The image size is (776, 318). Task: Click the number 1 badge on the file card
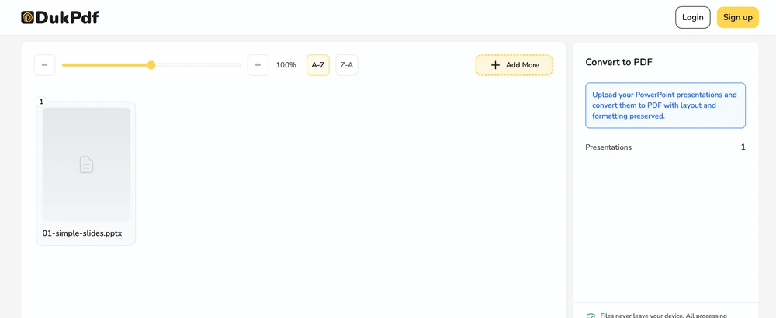42,102
